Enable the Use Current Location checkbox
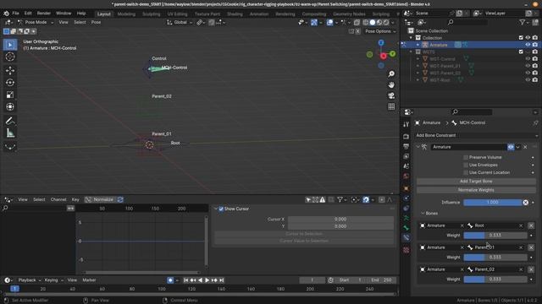Image resolution: width=542 pixels, height=304 pixels. 466,172
